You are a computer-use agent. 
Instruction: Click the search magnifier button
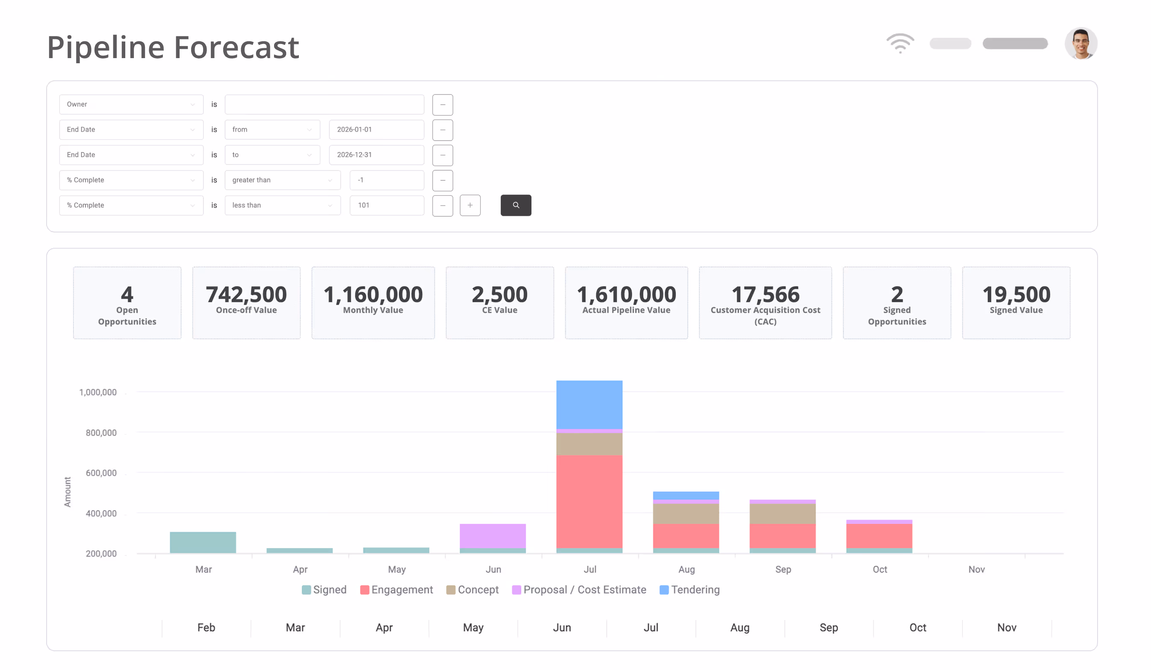(x=516, y=206)
